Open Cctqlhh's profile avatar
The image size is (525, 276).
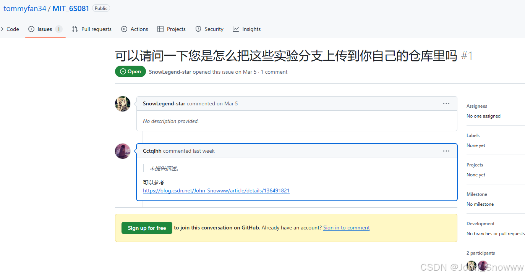click(x=122, y=151)
